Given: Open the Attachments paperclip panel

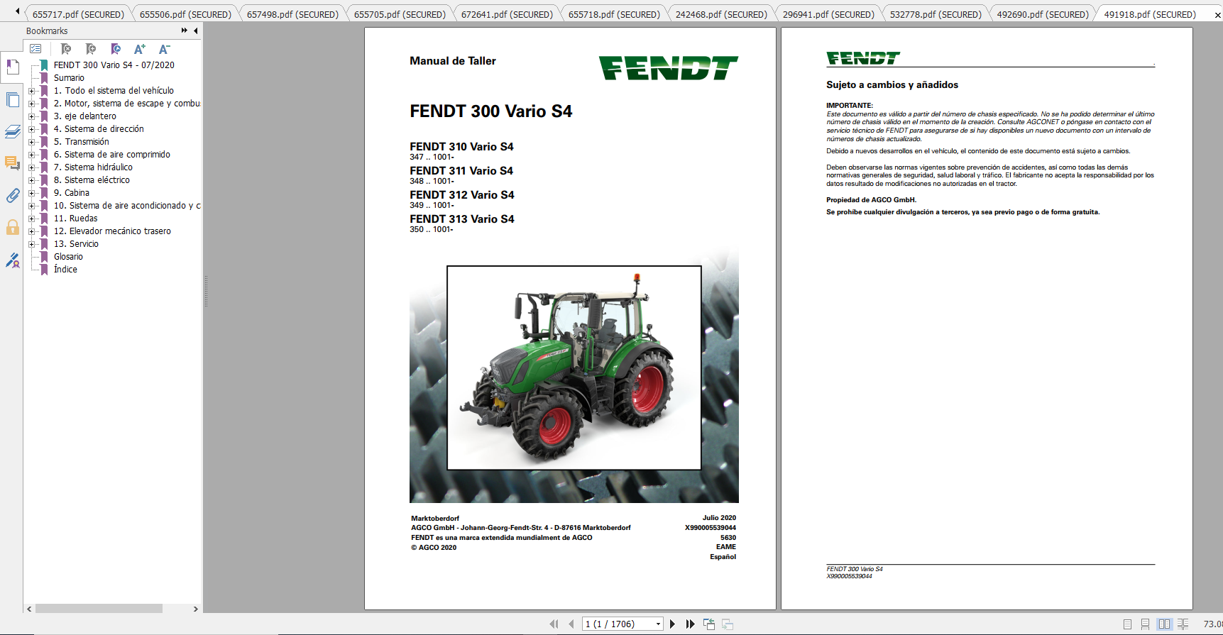Looking at the screenshot, I should pos(12,195).
